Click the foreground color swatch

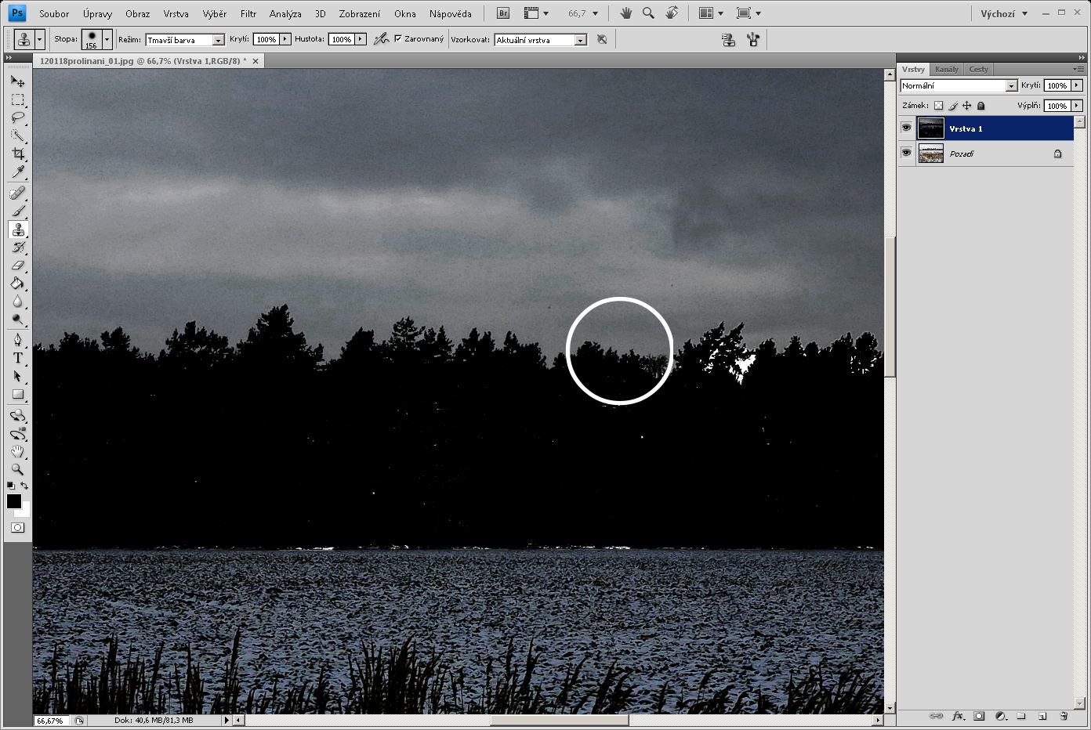13,501
